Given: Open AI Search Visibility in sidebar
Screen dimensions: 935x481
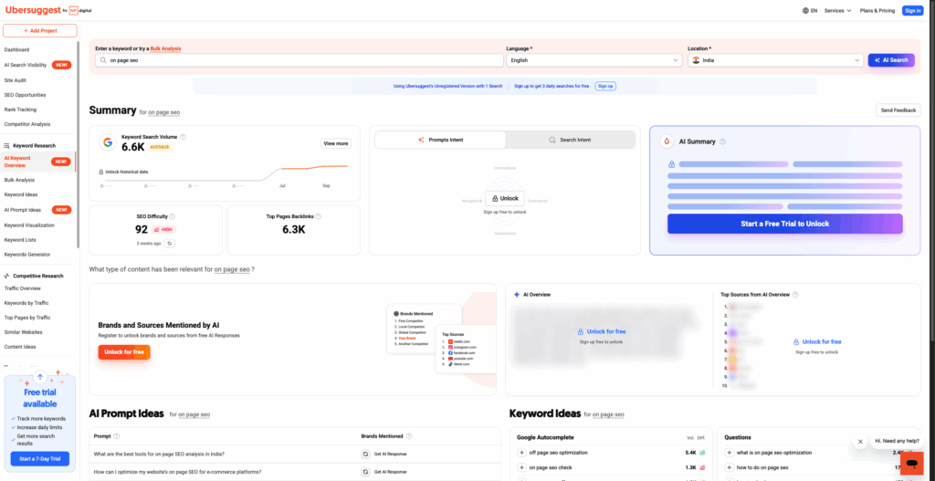Looking at the screenshot, I should [37, 65].
